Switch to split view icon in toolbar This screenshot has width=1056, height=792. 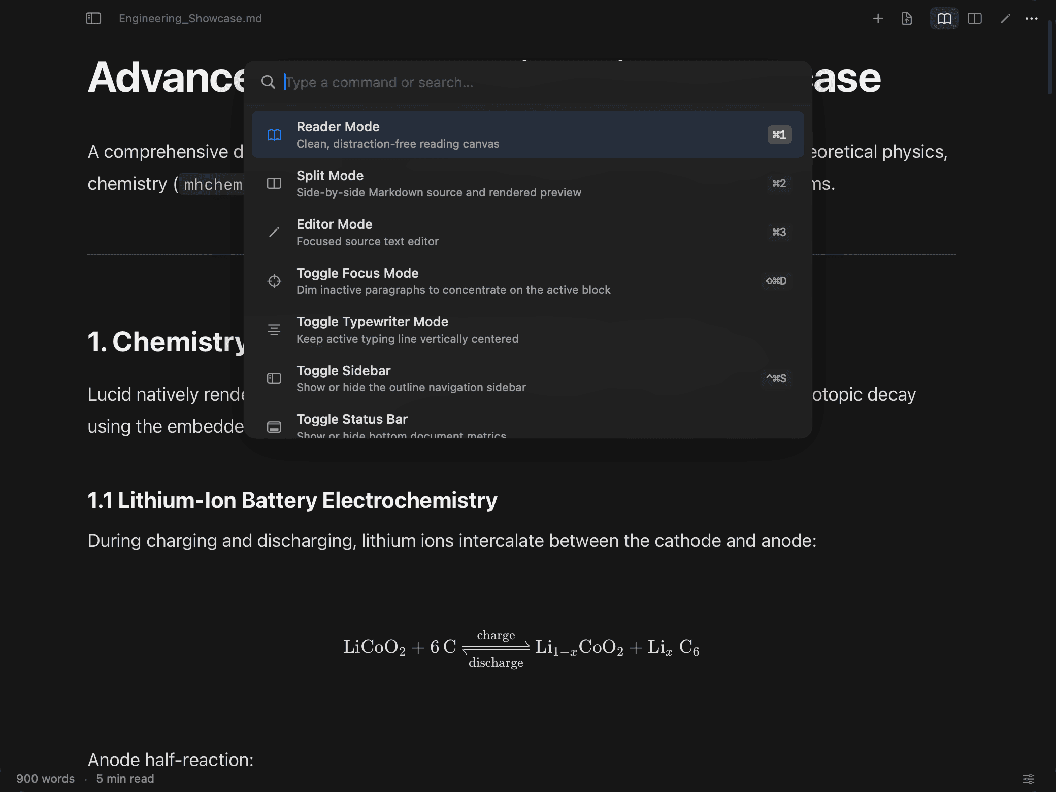click(975, 19)
